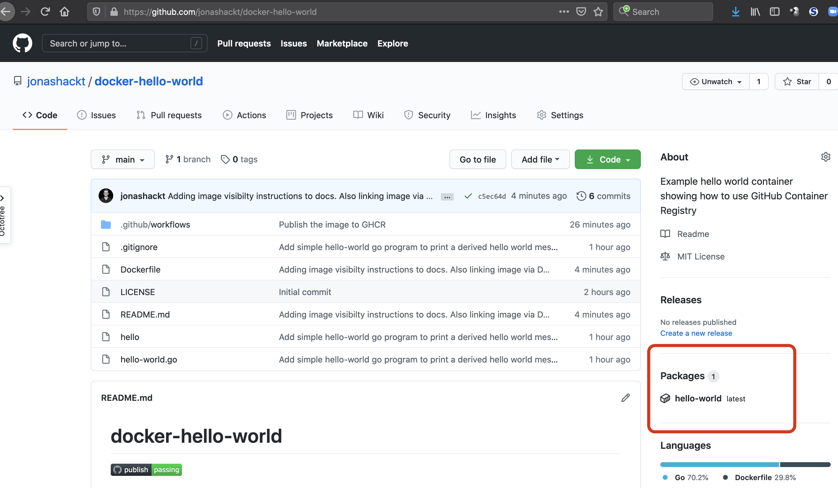
Task: Click the wiki book icon
Action: coord(357,115)
